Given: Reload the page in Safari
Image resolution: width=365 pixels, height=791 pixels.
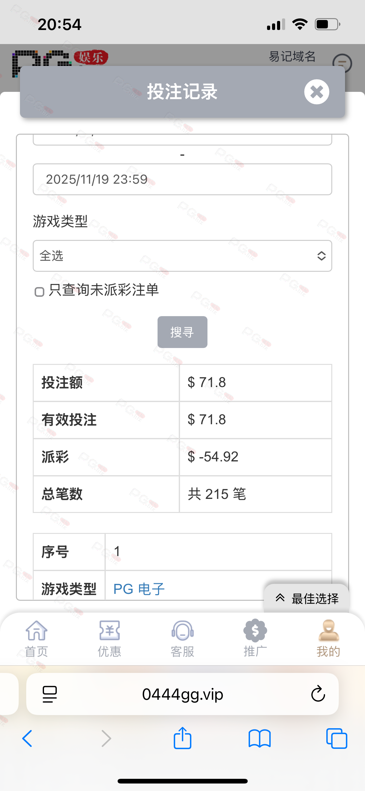Looking at the screenshot, I should 318,694.
